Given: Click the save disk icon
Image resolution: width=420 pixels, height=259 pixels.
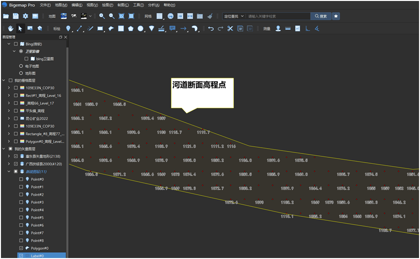Looking at the screenshot, I should tap(15, 16).
